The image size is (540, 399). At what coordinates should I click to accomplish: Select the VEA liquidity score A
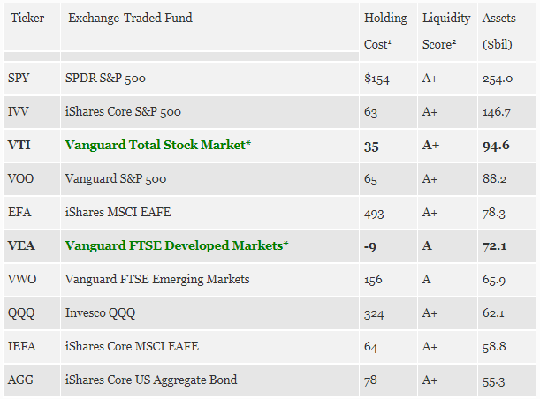[x=427, y=245]
